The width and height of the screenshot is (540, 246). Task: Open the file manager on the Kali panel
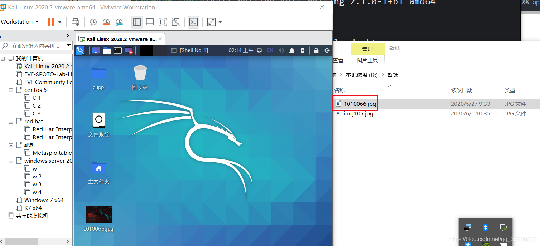click(107, 50)
